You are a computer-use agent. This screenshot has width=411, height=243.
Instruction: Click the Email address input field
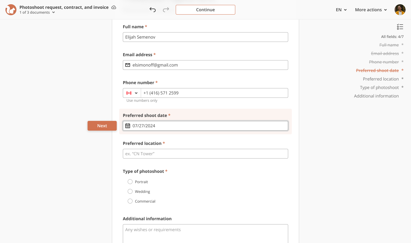(206, 65)
